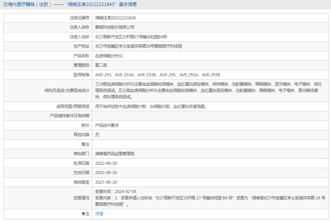Click the value 无
The height and width of the screenshot is (222, 331).
coord(97,135)
